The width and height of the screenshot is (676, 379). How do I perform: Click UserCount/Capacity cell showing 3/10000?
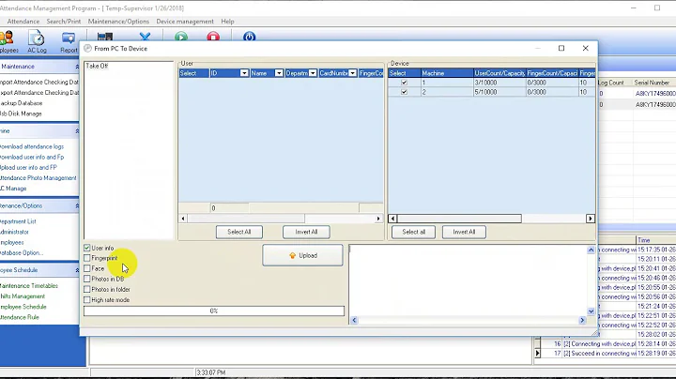tap(499, 83)
